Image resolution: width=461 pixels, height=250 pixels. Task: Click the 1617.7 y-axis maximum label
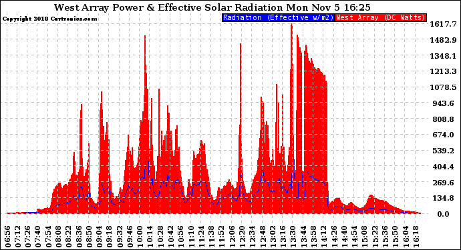tap(443, 24)
